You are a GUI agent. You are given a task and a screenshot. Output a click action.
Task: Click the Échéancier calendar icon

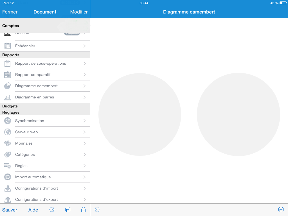point(8,46)
